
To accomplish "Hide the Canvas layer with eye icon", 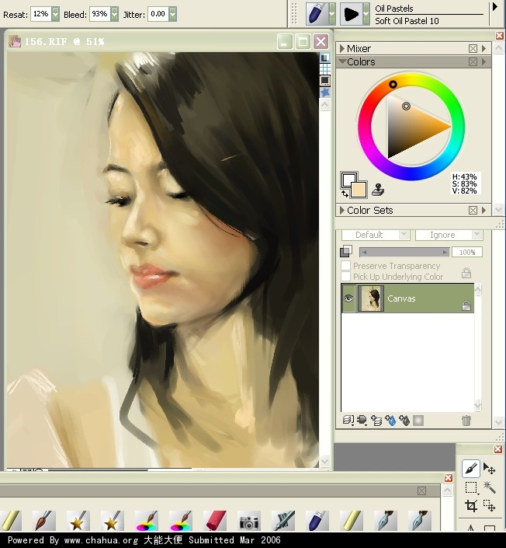I will [x=348, y=298].
